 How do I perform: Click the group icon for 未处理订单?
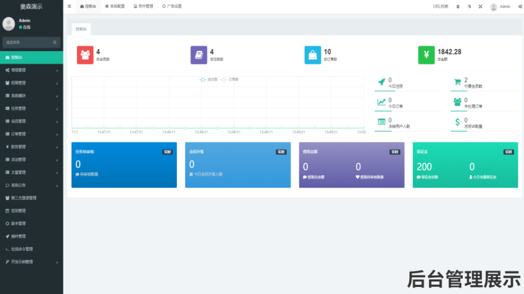click(457, 102)
